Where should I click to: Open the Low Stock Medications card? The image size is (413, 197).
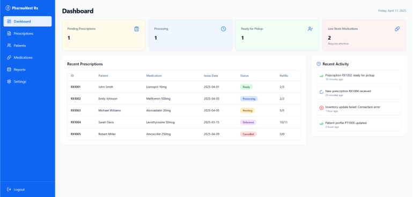point(364,35)
